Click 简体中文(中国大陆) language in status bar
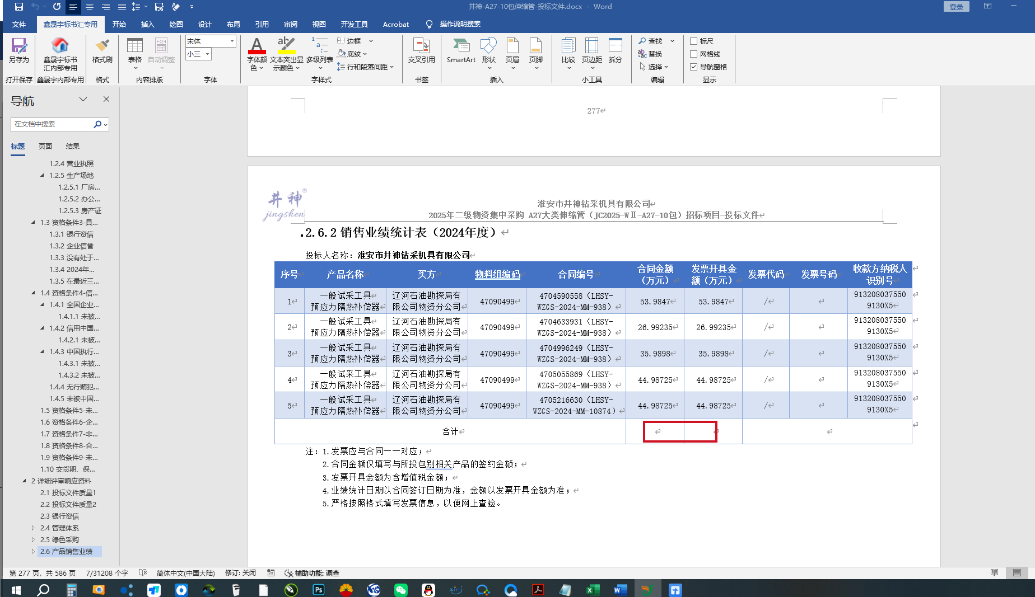Screen dimensions: 1035x597 coord(186,573)
